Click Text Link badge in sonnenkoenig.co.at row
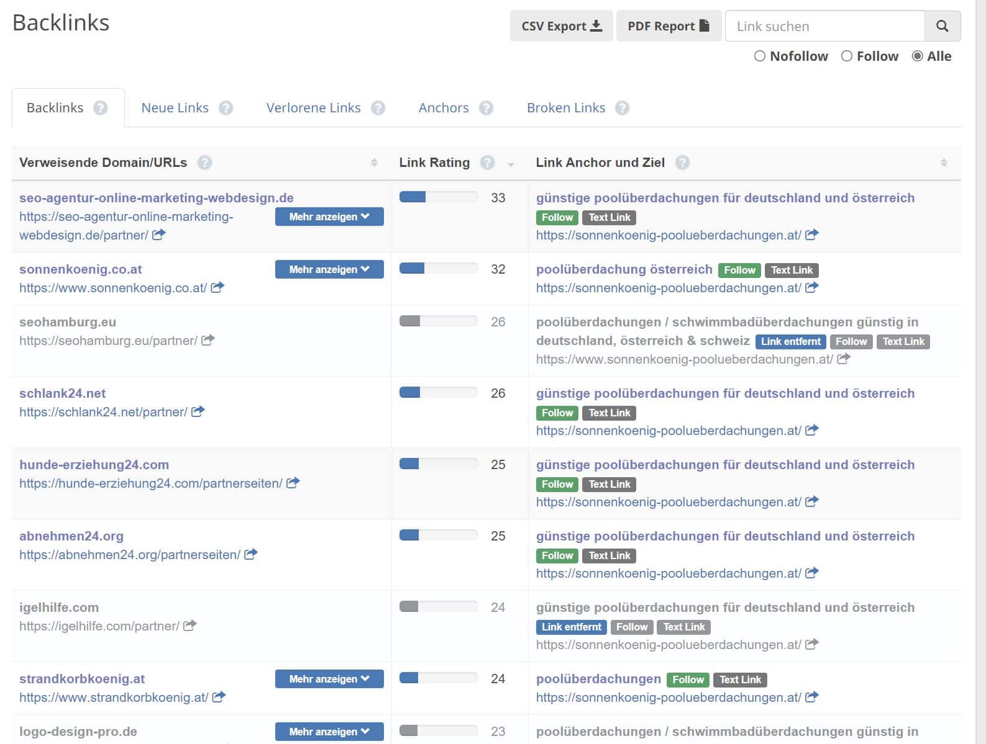 point(792,270)
